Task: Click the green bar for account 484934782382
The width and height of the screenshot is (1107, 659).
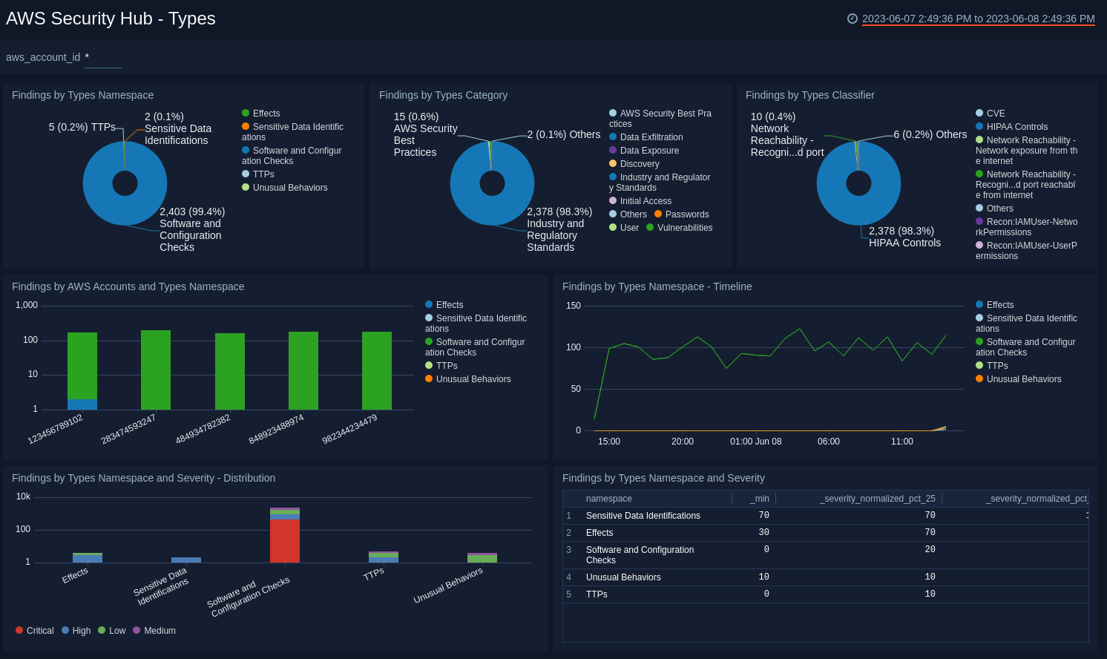Action: point(230,371)
